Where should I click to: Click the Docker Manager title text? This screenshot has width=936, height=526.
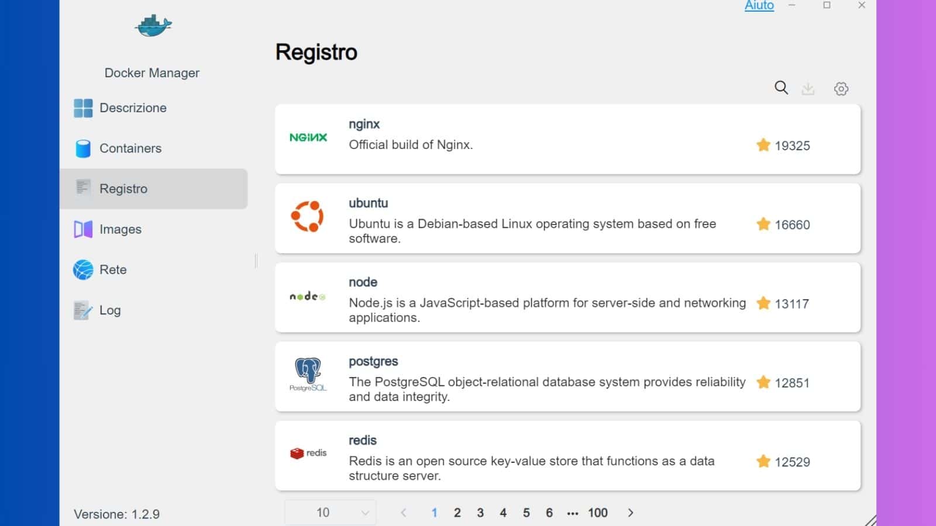click(152, 73)
